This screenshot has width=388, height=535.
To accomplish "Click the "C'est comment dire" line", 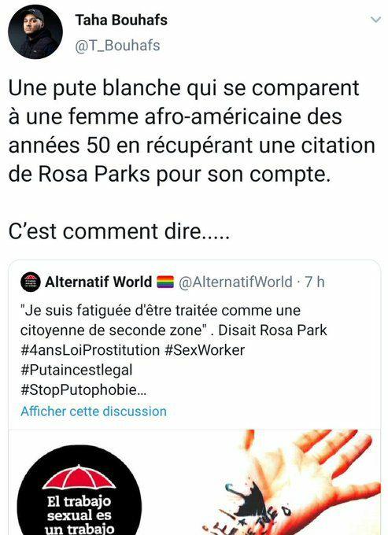I will point(119,231).
